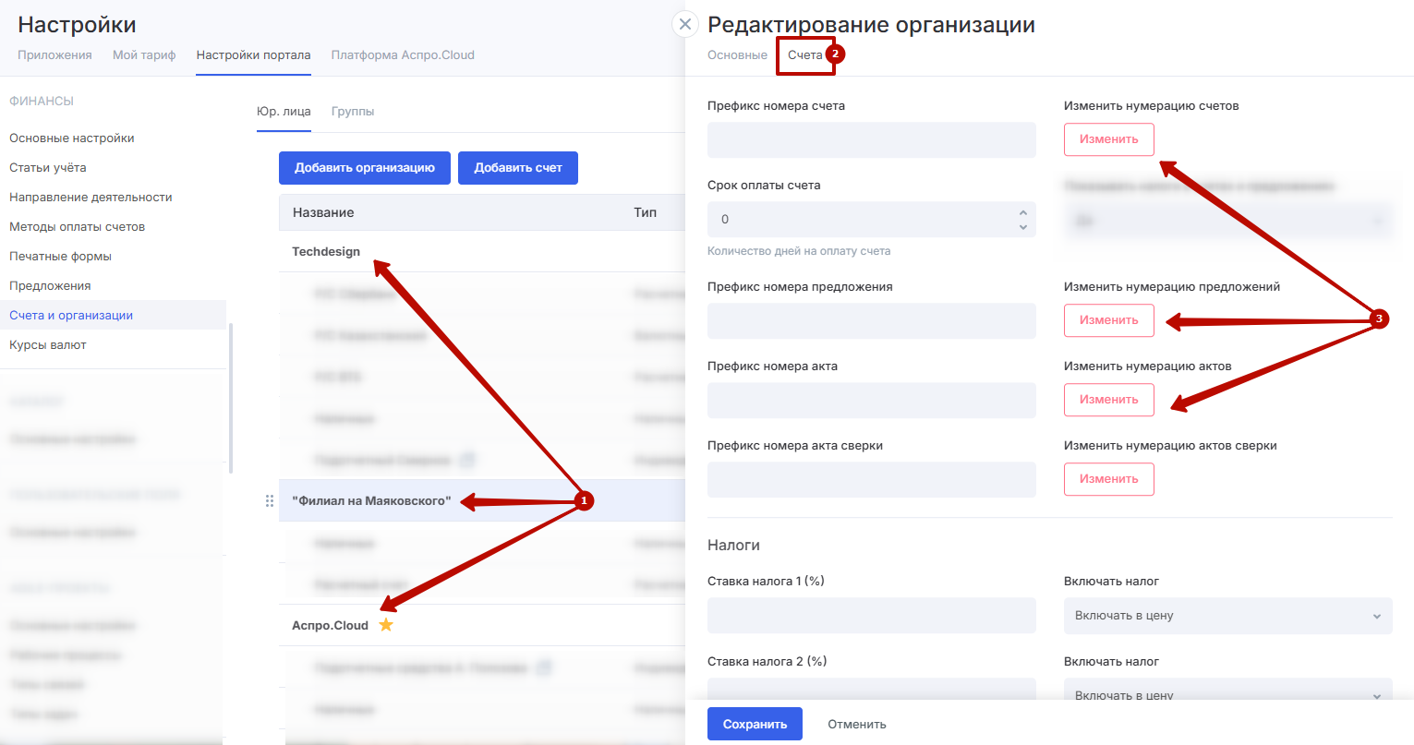The image size is (1414, 745).
Task: Open the tax rate 2 "Включать налог" dropdown
Action: pos(1227,694)
